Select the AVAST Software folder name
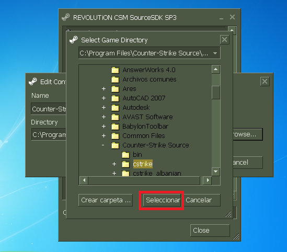The image size is (287, 252). [x=147, y=117]
